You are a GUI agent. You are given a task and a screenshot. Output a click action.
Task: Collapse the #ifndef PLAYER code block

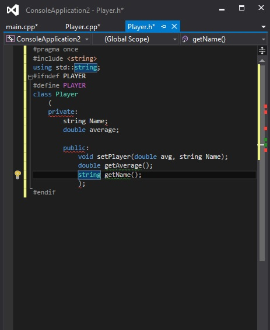30,77
